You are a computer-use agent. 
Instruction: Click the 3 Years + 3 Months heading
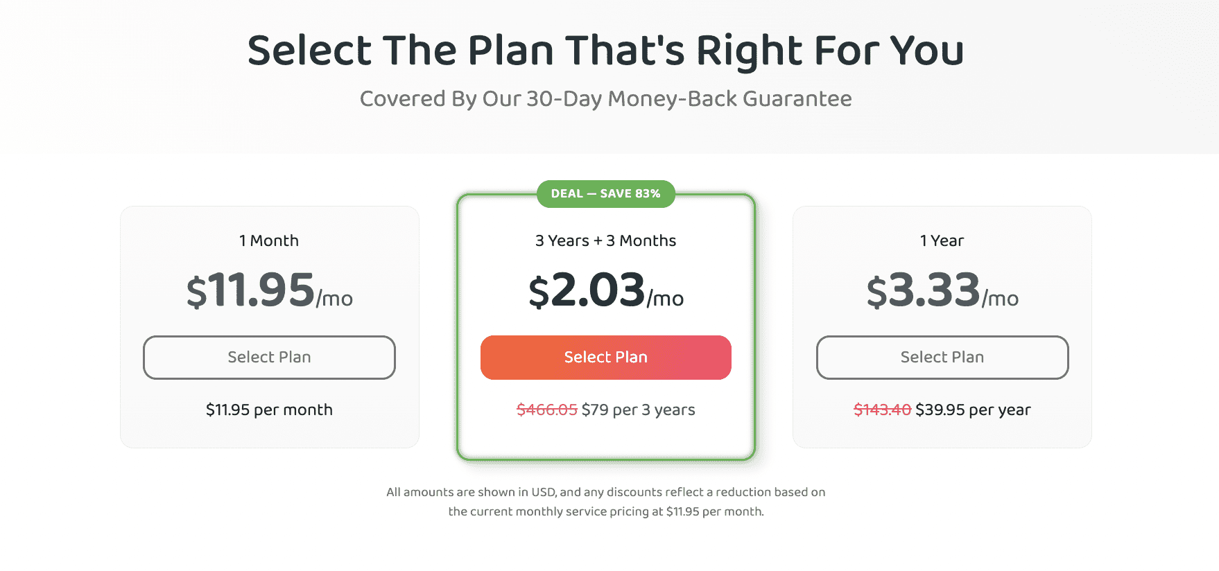click(x=605, y=240)
